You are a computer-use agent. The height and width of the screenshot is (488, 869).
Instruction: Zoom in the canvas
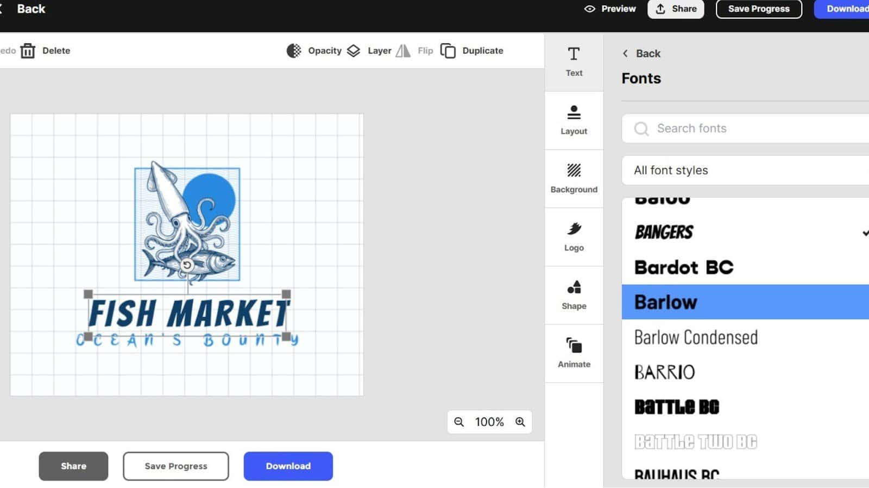(520, 422)
